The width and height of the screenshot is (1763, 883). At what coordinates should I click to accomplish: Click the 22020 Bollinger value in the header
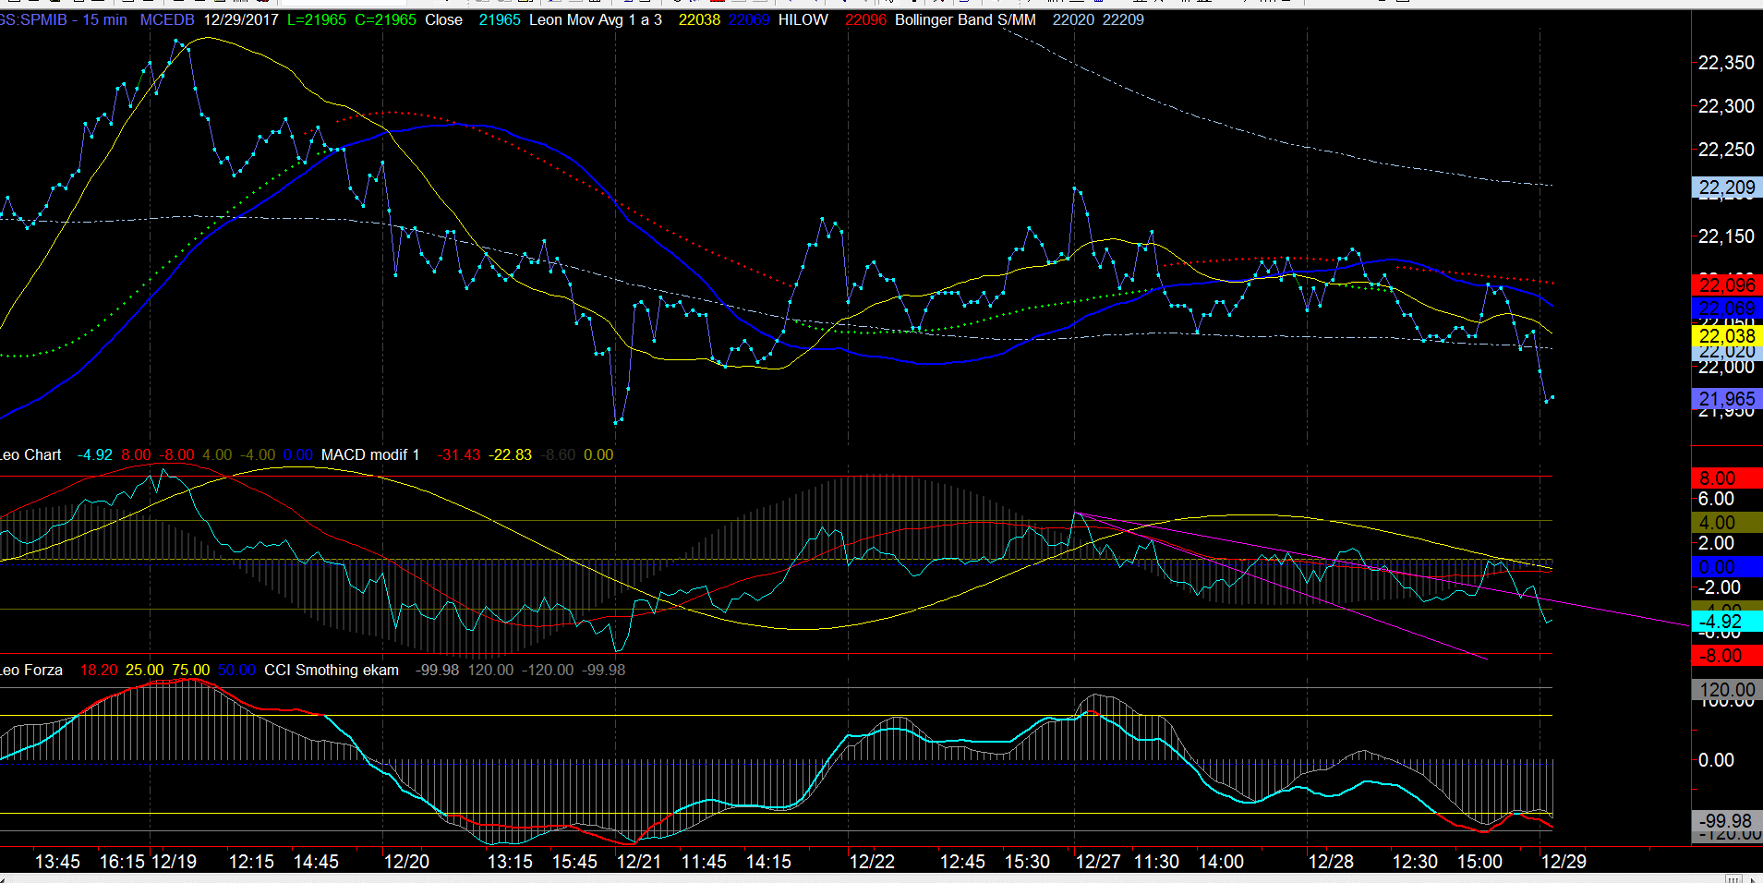[1073, 19]
